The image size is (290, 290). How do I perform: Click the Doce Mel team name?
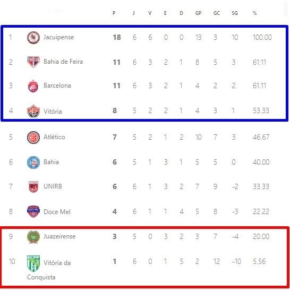point(57,211)
